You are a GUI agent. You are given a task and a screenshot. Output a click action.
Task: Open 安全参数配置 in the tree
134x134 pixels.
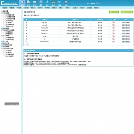10,24
